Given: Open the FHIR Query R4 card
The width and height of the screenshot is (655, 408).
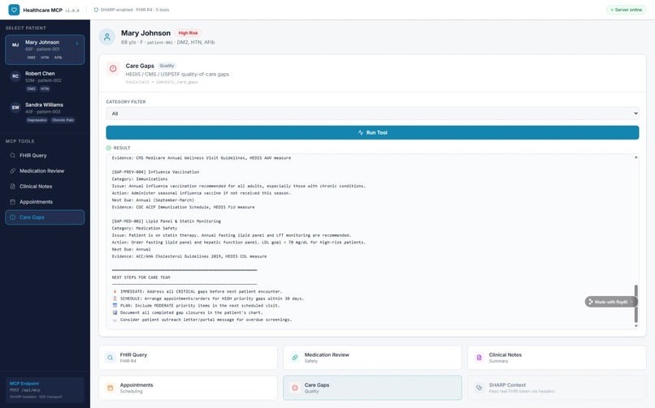Looking at the screenshot, I should [188, 357].
